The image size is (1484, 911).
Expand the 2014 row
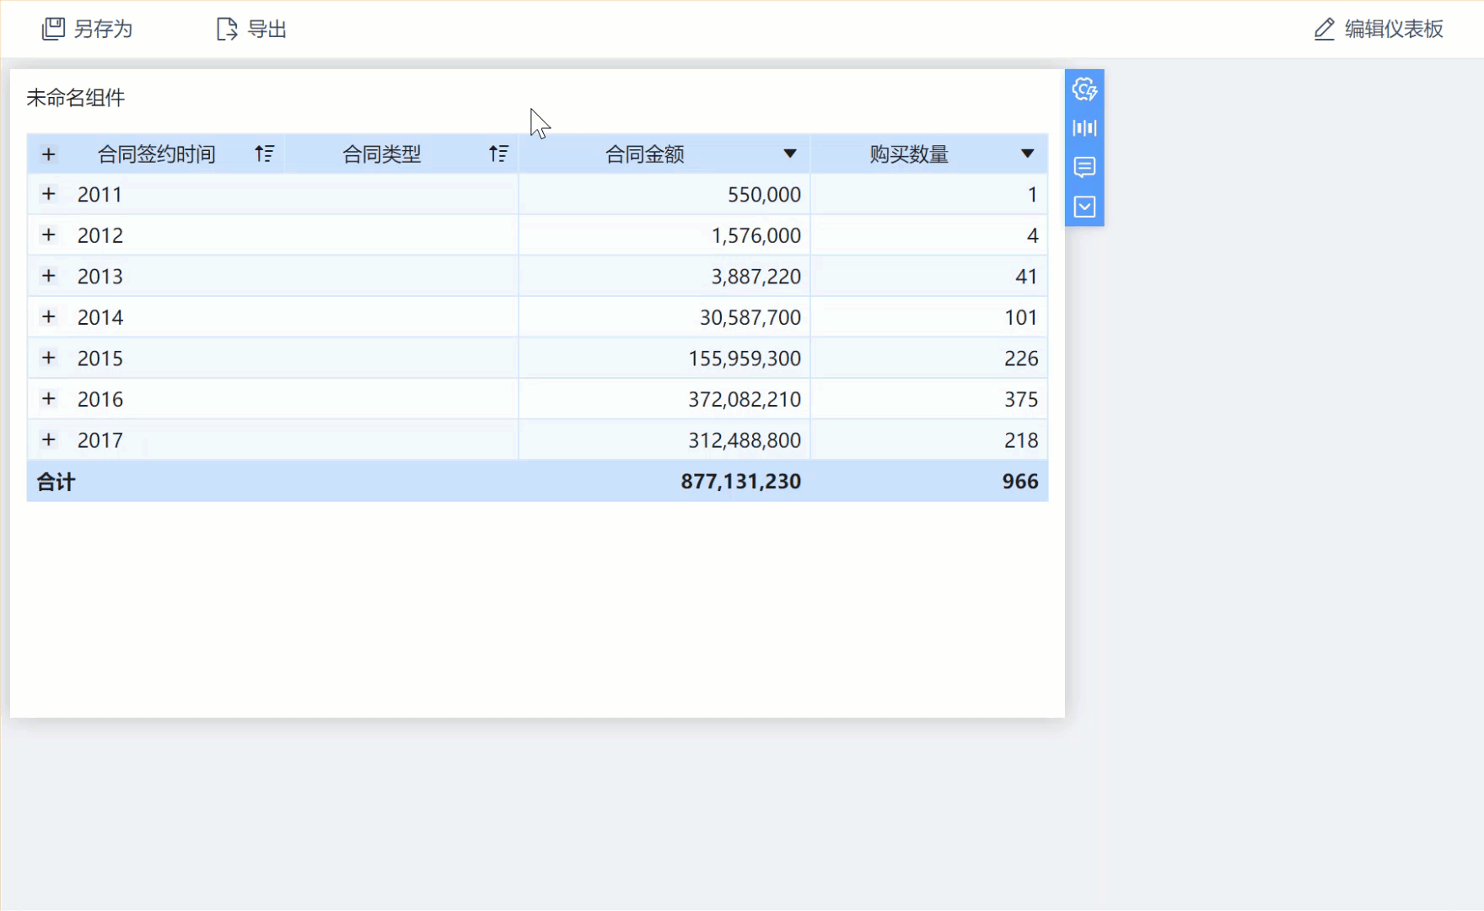(49, 316)
